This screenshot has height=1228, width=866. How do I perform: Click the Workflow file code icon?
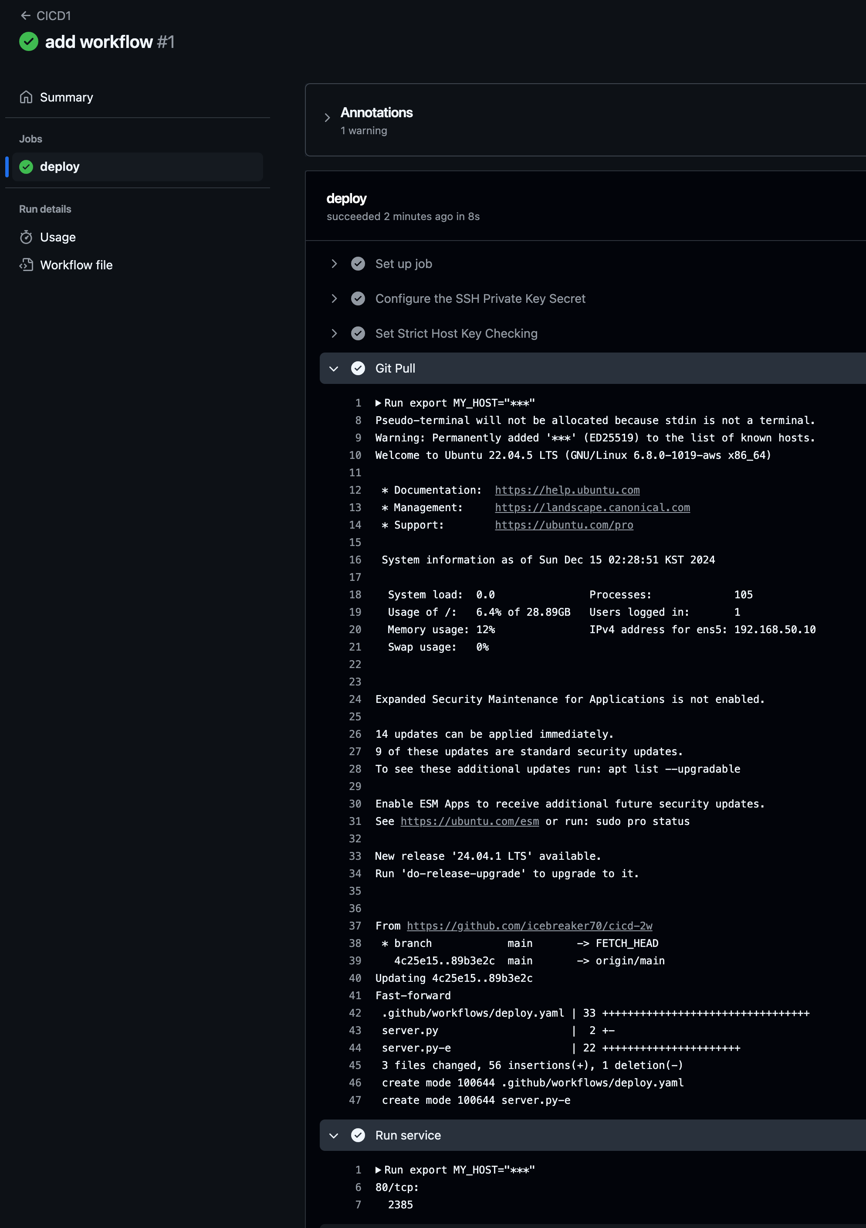(26, 265)
